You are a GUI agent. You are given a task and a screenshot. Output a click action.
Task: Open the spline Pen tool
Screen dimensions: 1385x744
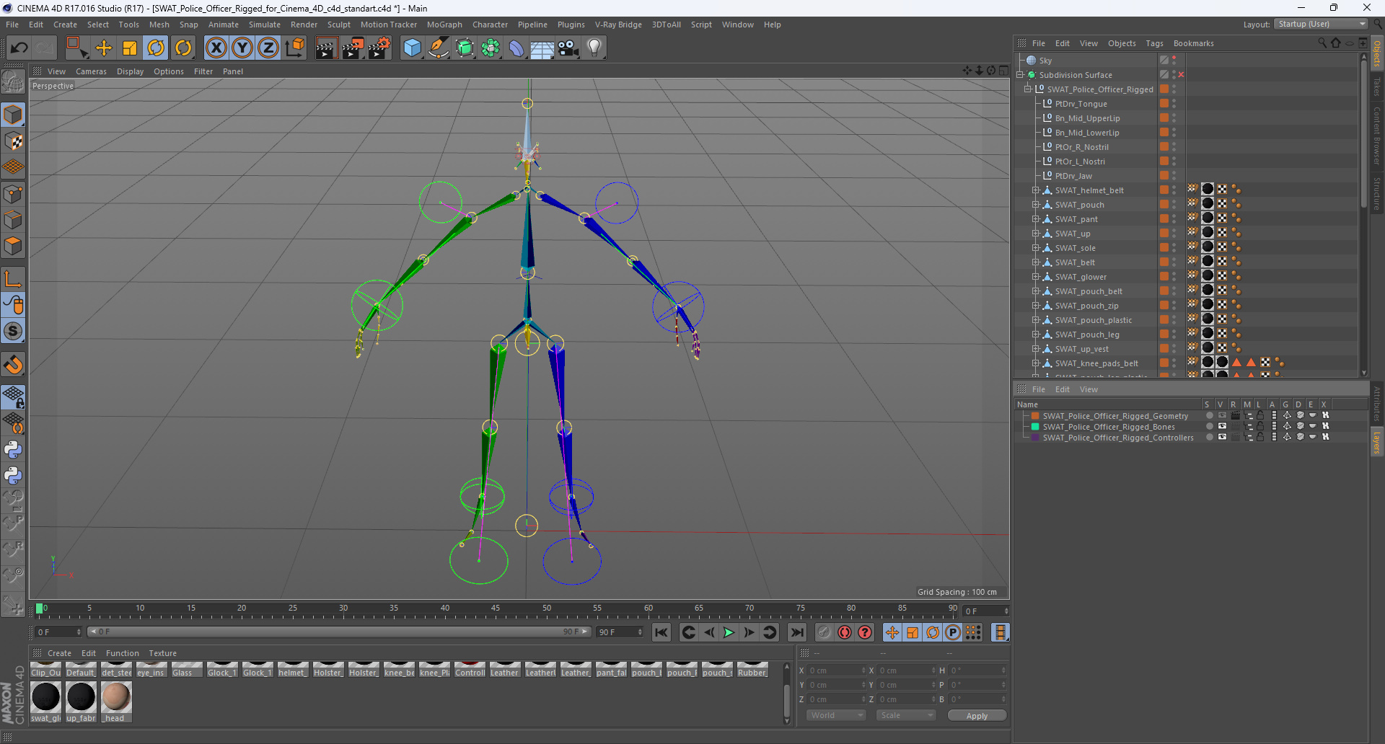(x=439, y=48)
